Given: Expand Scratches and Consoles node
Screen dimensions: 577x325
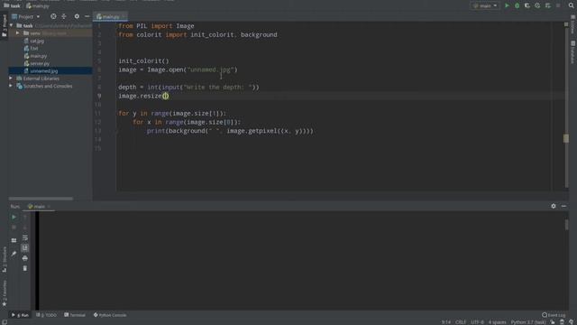Looking at the screenshot, I should [x=11, y=86].
